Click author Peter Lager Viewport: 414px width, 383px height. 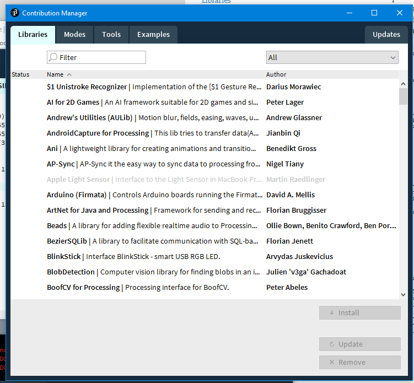point(285,103)
